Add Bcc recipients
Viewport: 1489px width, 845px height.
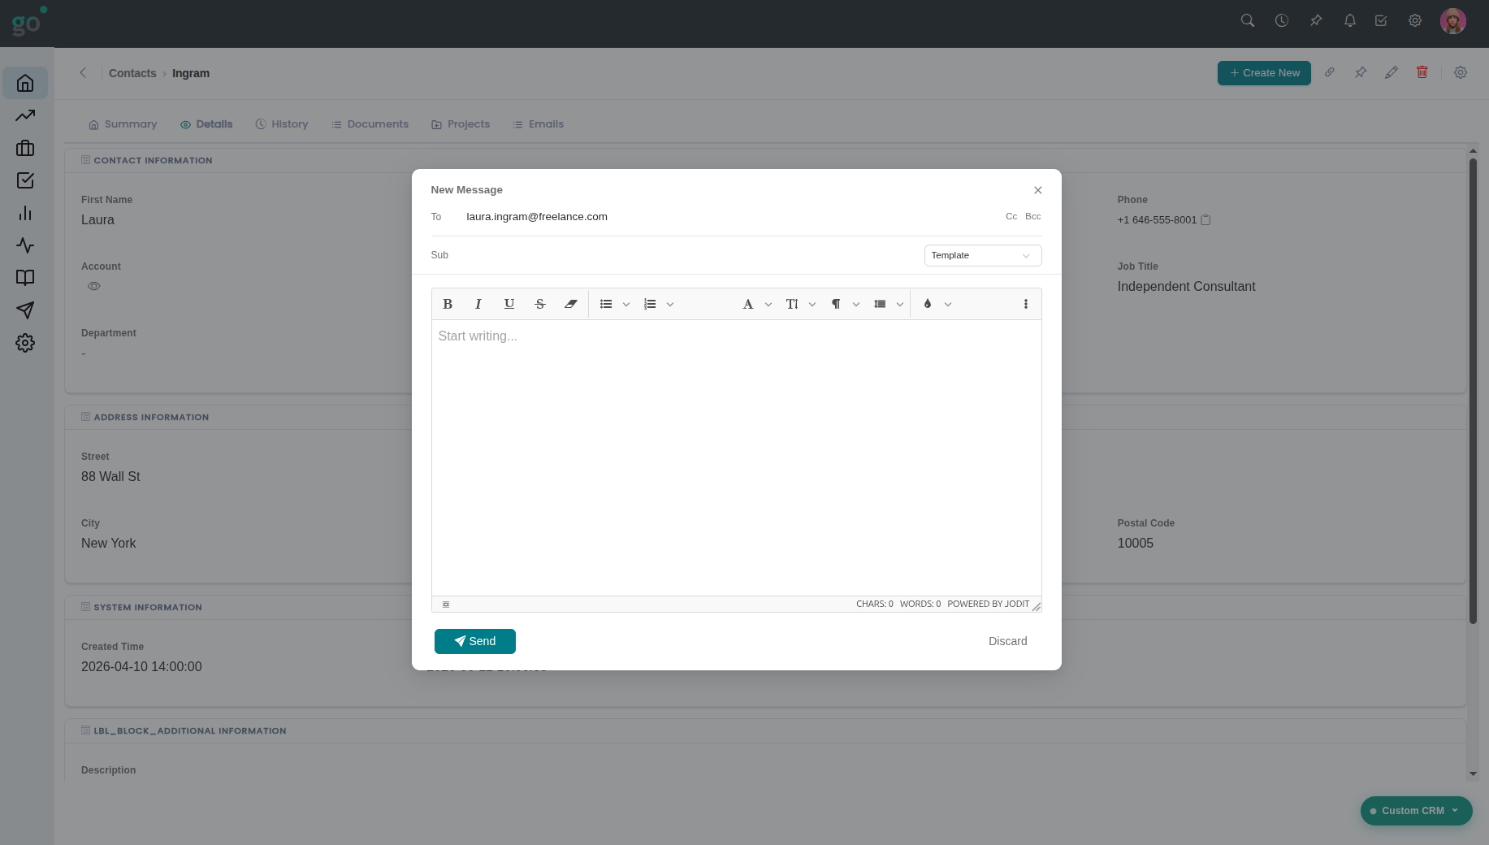pos(1033,216)
